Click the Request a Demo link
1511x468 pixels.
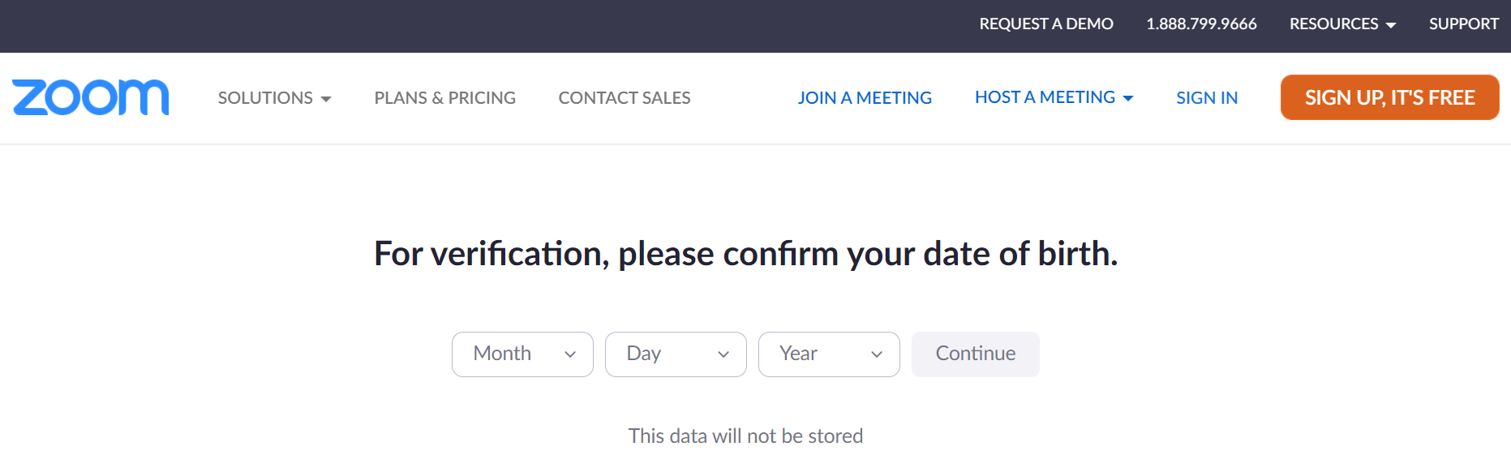pyautogui.click(x=1046, y=24)
